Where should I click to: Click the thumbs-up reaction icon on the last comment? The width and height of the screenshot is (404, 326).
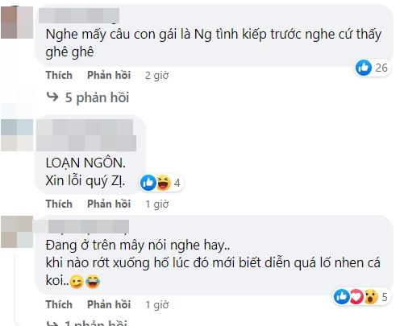click(x=341, y=297)
